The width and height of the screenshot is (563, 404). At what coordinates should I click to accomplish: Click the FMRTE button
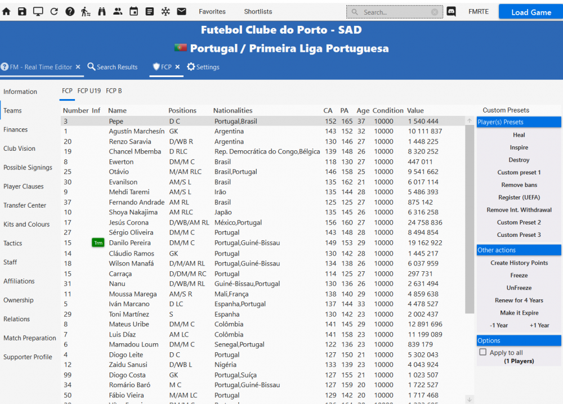pos(478,11)
